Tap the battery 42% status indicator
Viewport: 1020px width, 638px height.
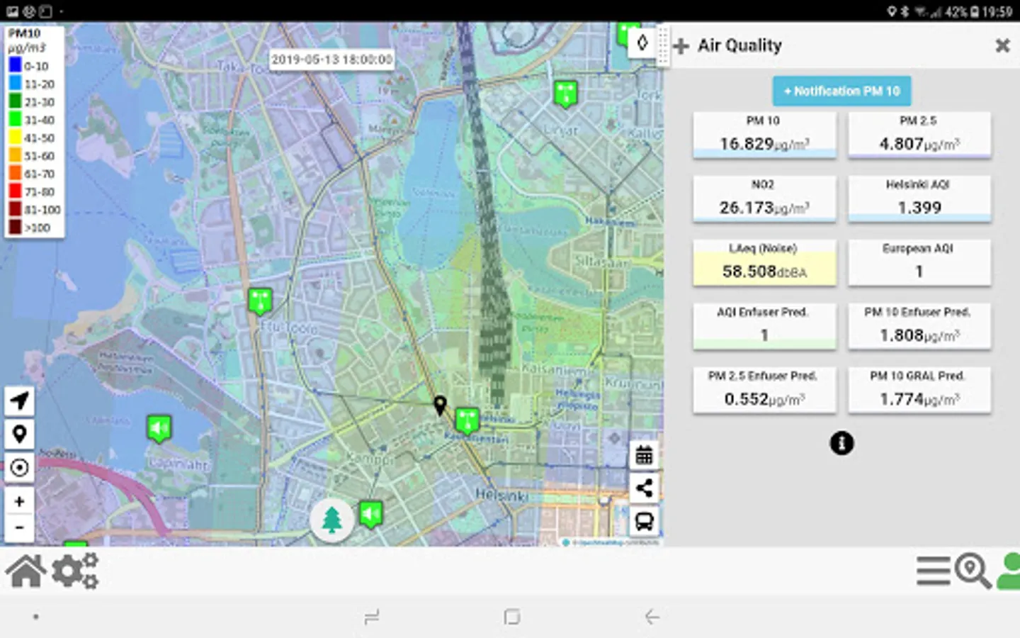click(963, 11)
